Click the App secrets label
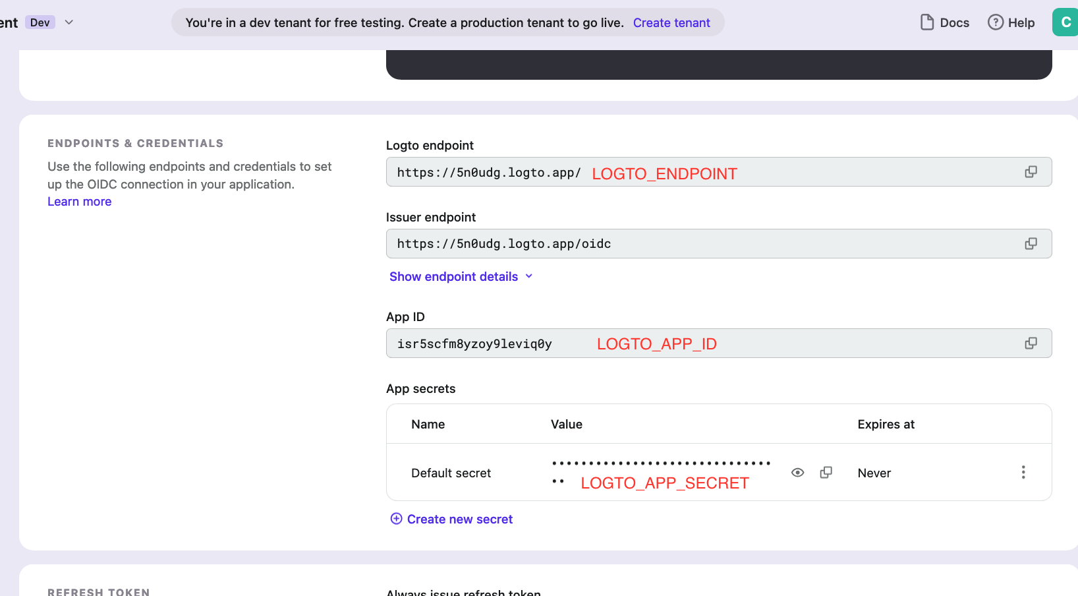The height and width of the screenshot is (596, 1078). click(420, 389)
